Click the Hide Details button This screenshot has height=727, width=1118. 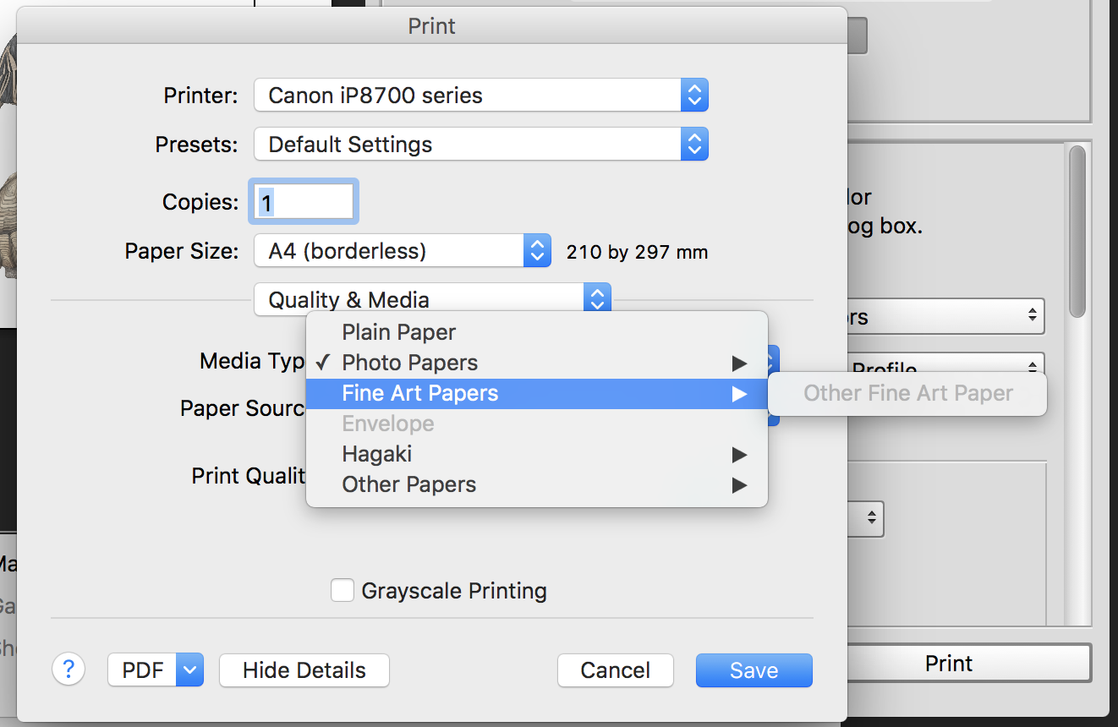304,670
